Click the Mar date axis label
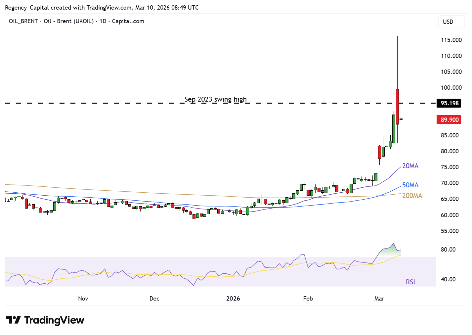The image size is (472, 335). point(379,299)
